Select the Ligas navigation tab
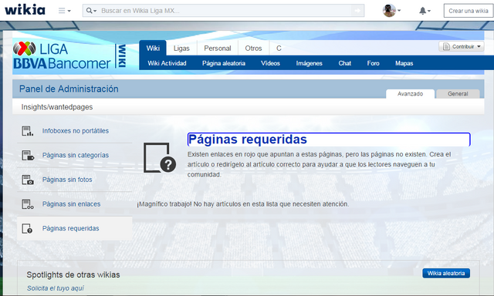This screenshot has width=494, height=296. tap(181, 48)
